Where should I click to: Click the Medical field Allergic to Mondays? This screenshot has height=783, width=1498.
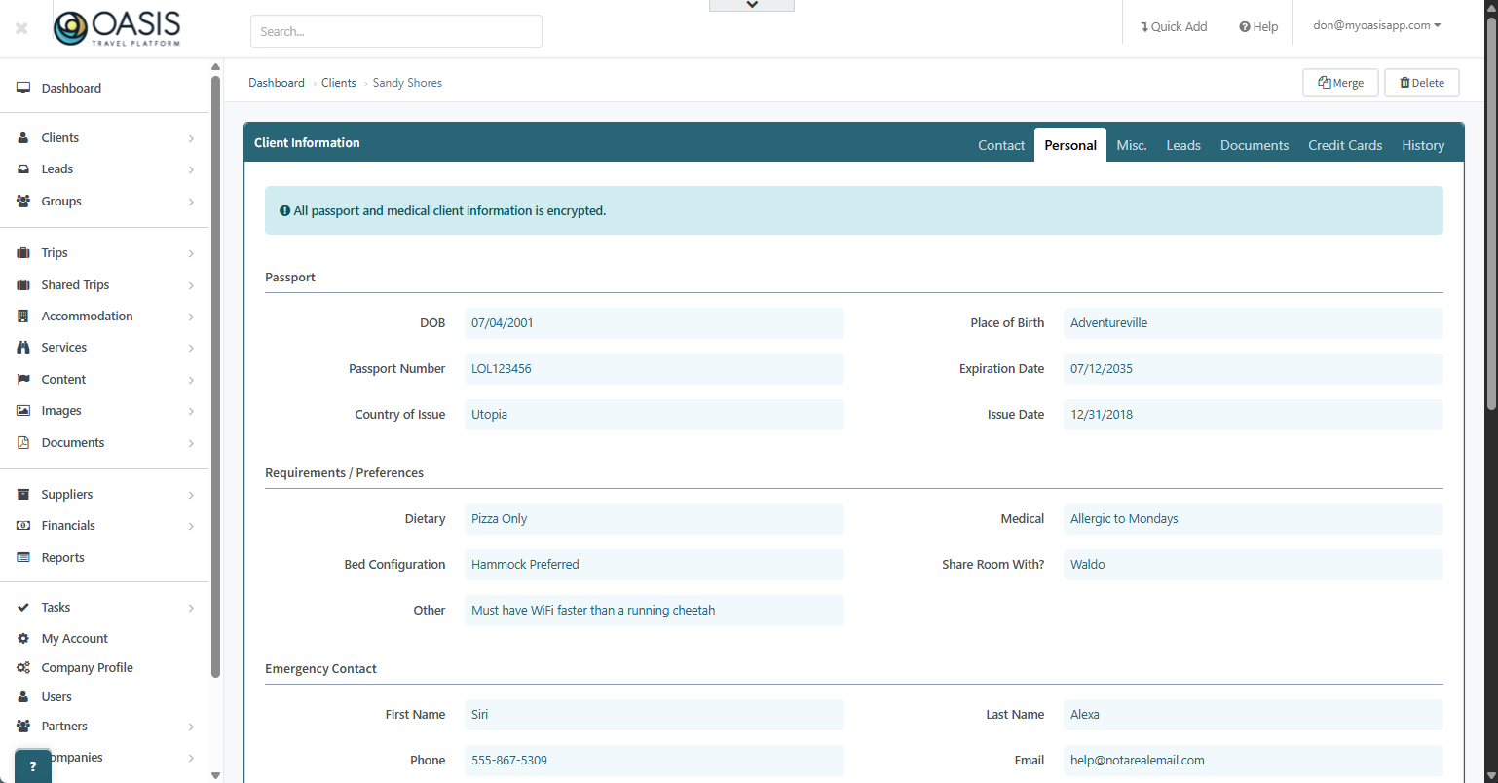(x=1254, y=519)
